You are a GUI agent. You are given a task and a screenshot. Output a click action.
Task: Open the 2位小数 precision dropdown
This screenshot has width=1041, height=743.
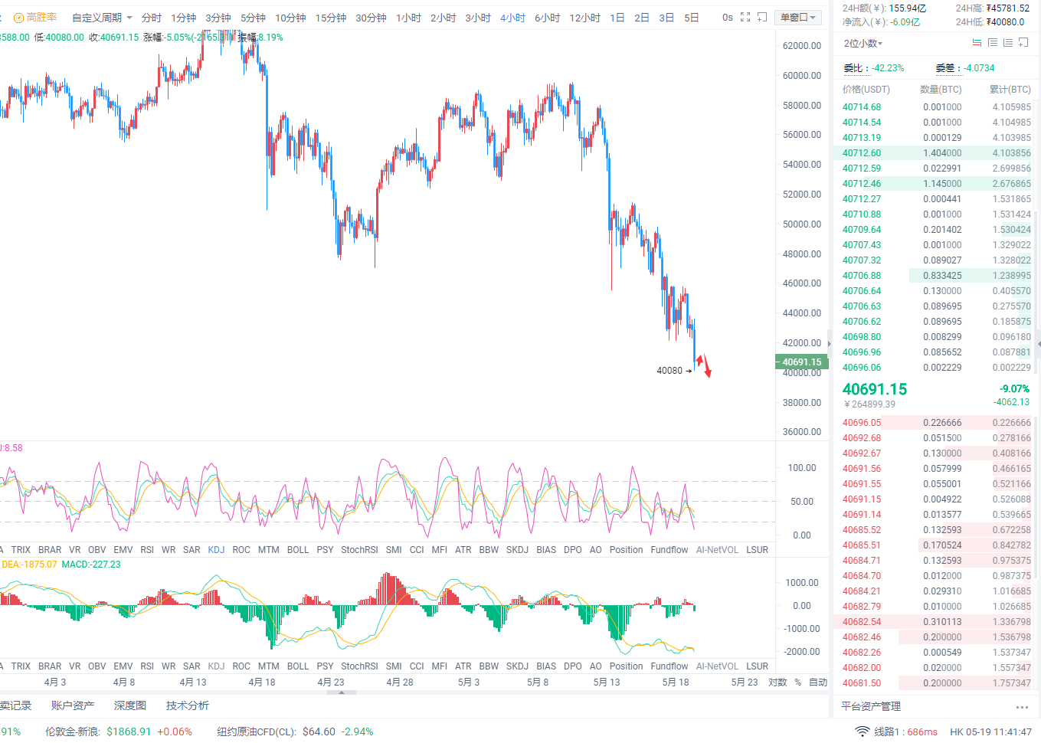pos(863,44)
